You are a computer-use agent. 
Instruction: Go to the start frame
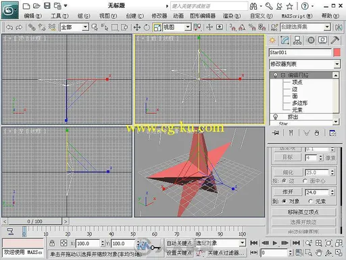[254, 243]
